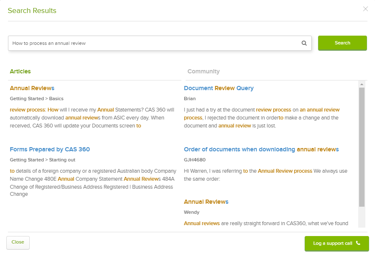Open the Forms Prepared by CAS 360 article
Screen dimensions: 375x257
pyautogui.click(x=50, y=150)
